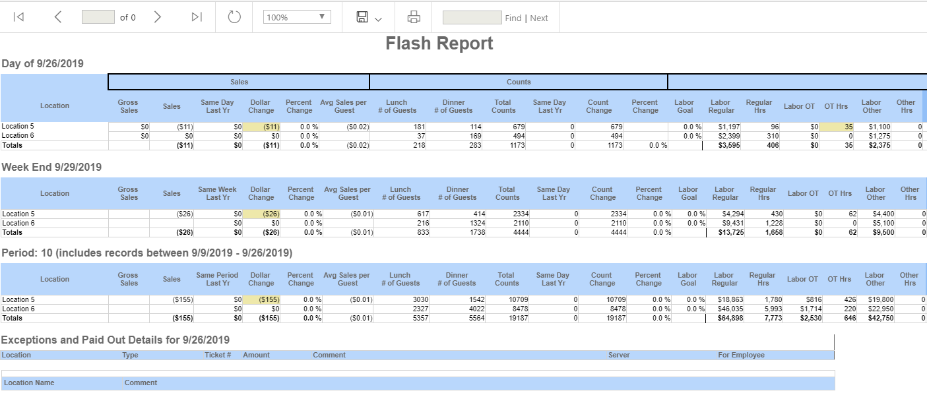Go to the first page icon
This screenshot has height=399, width=927.
[18, 17]
